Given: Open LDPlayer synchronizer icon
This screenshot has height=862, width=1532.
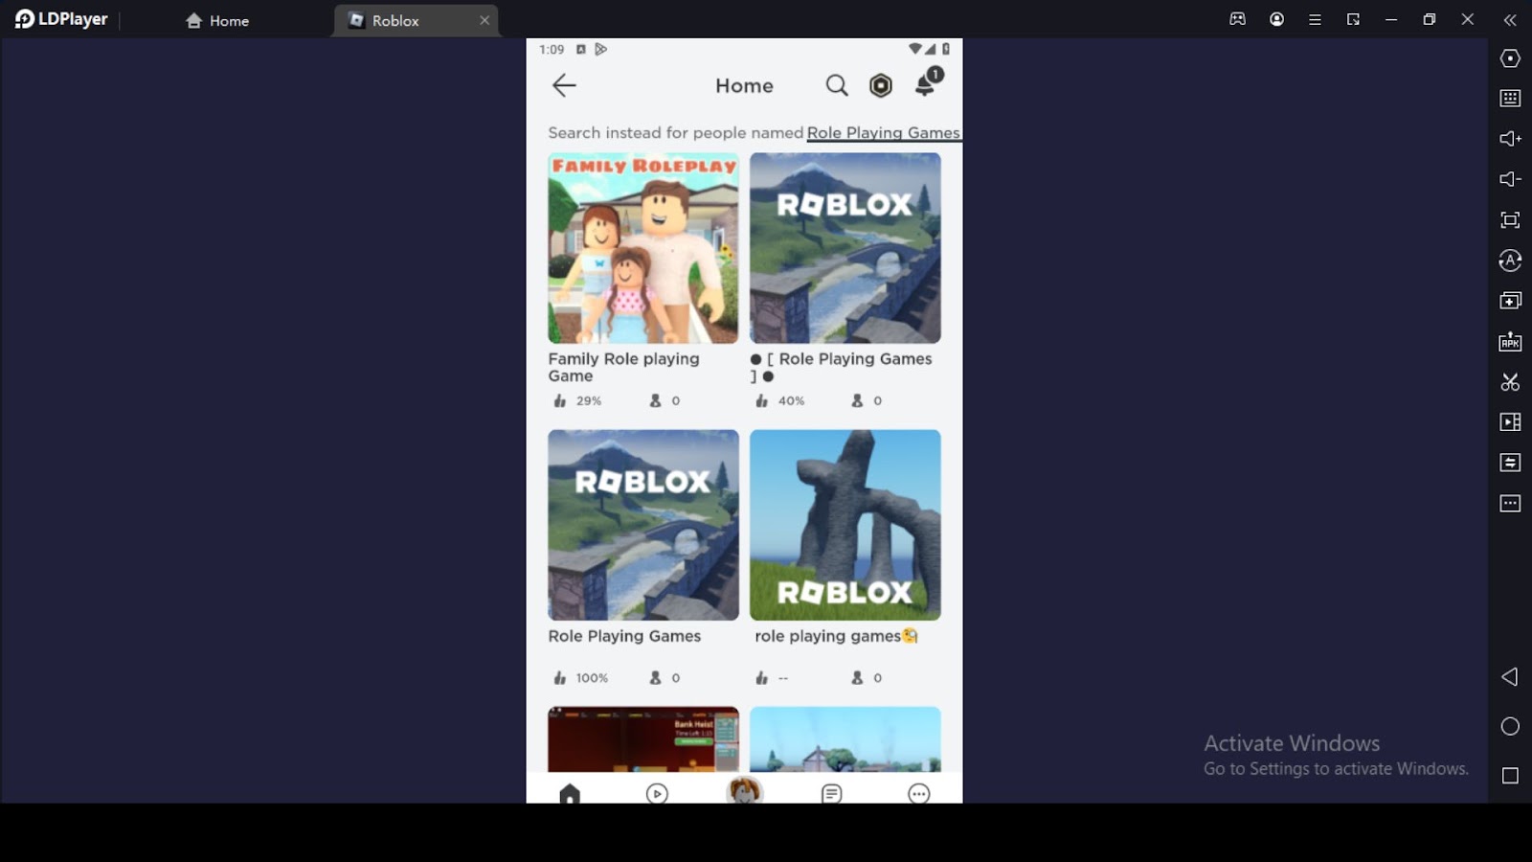Looking at the screenshot, I should (x=1510, y=463).
